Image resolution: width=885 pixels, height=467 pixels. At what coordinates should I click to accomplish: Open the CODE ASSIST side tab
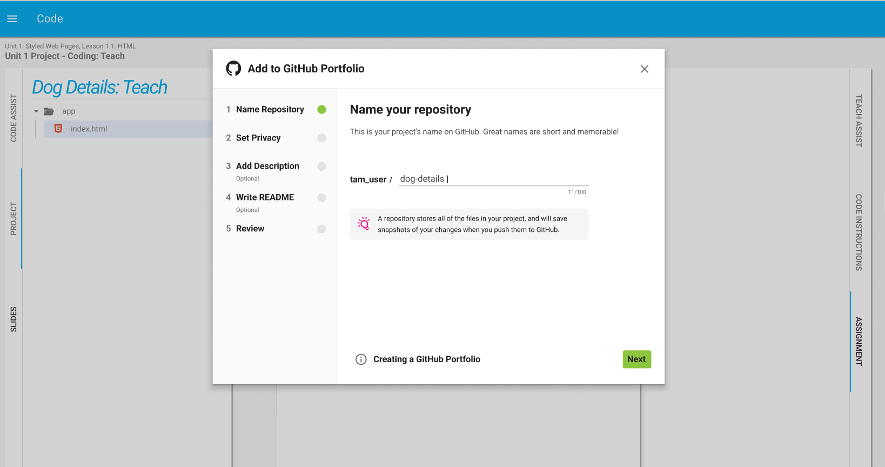click(14, 118)
